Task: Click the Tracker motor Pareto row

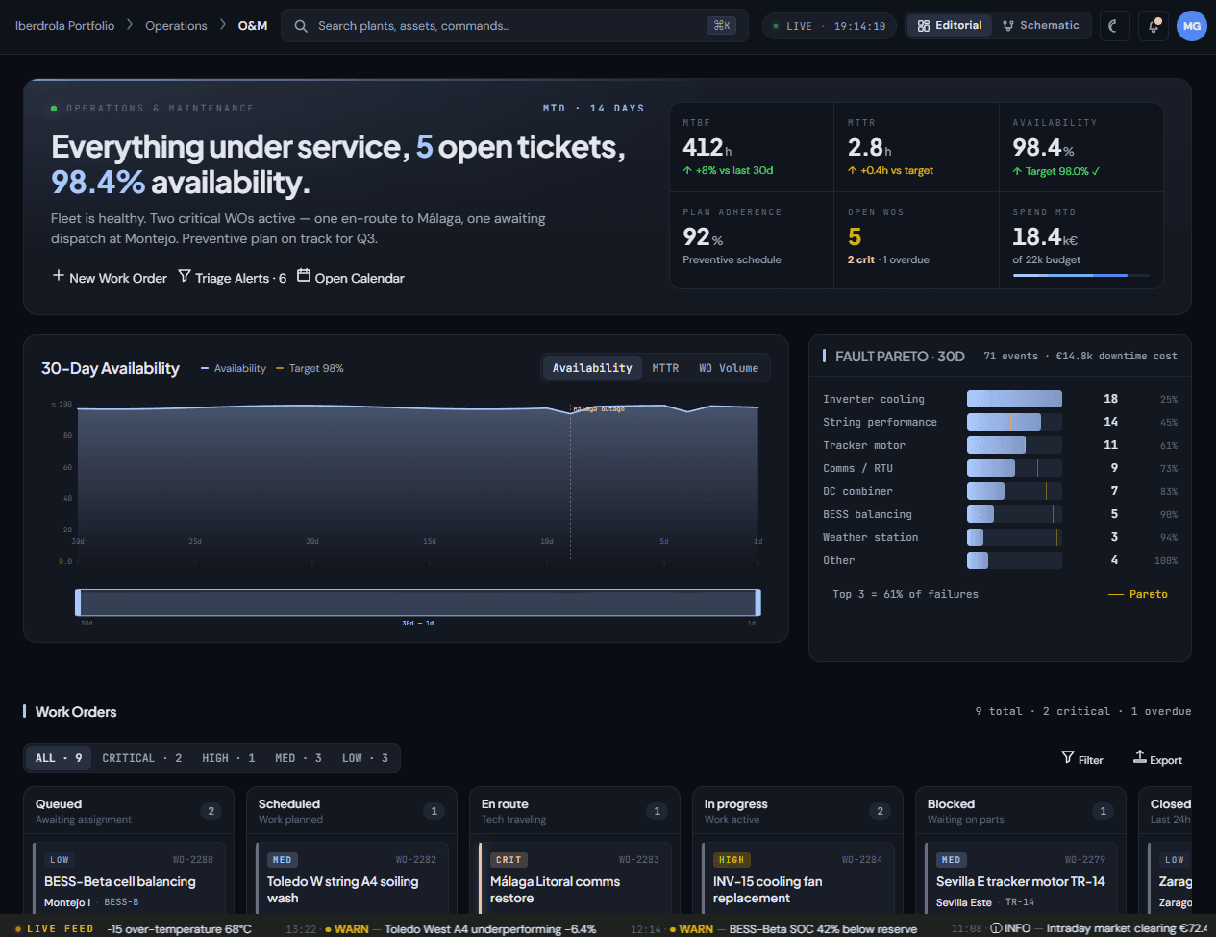Action: coord(1000,445)
